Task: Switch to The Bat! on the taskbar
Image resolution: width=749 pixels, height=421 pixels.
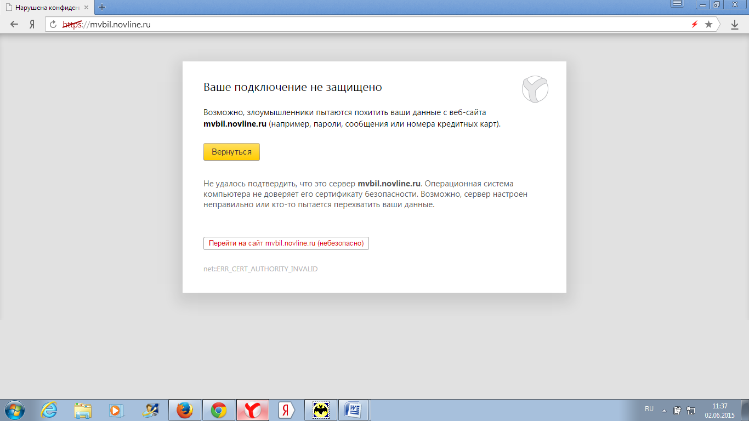Action: tap(320, 410)
